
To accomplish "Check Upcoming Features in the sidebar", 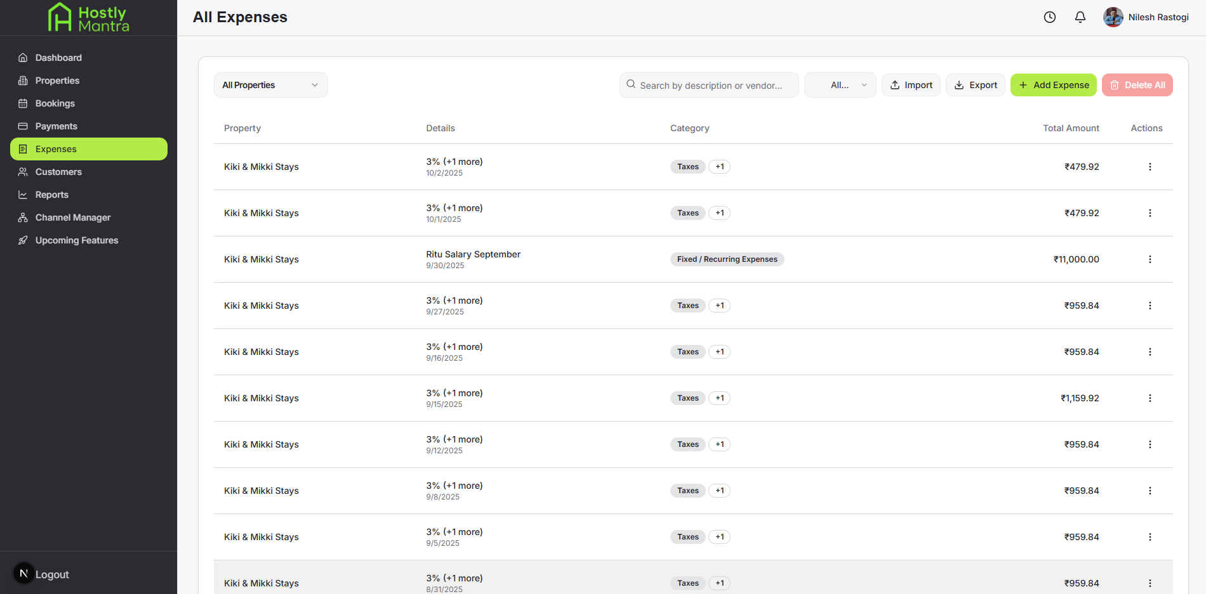I will coord(76,240).
